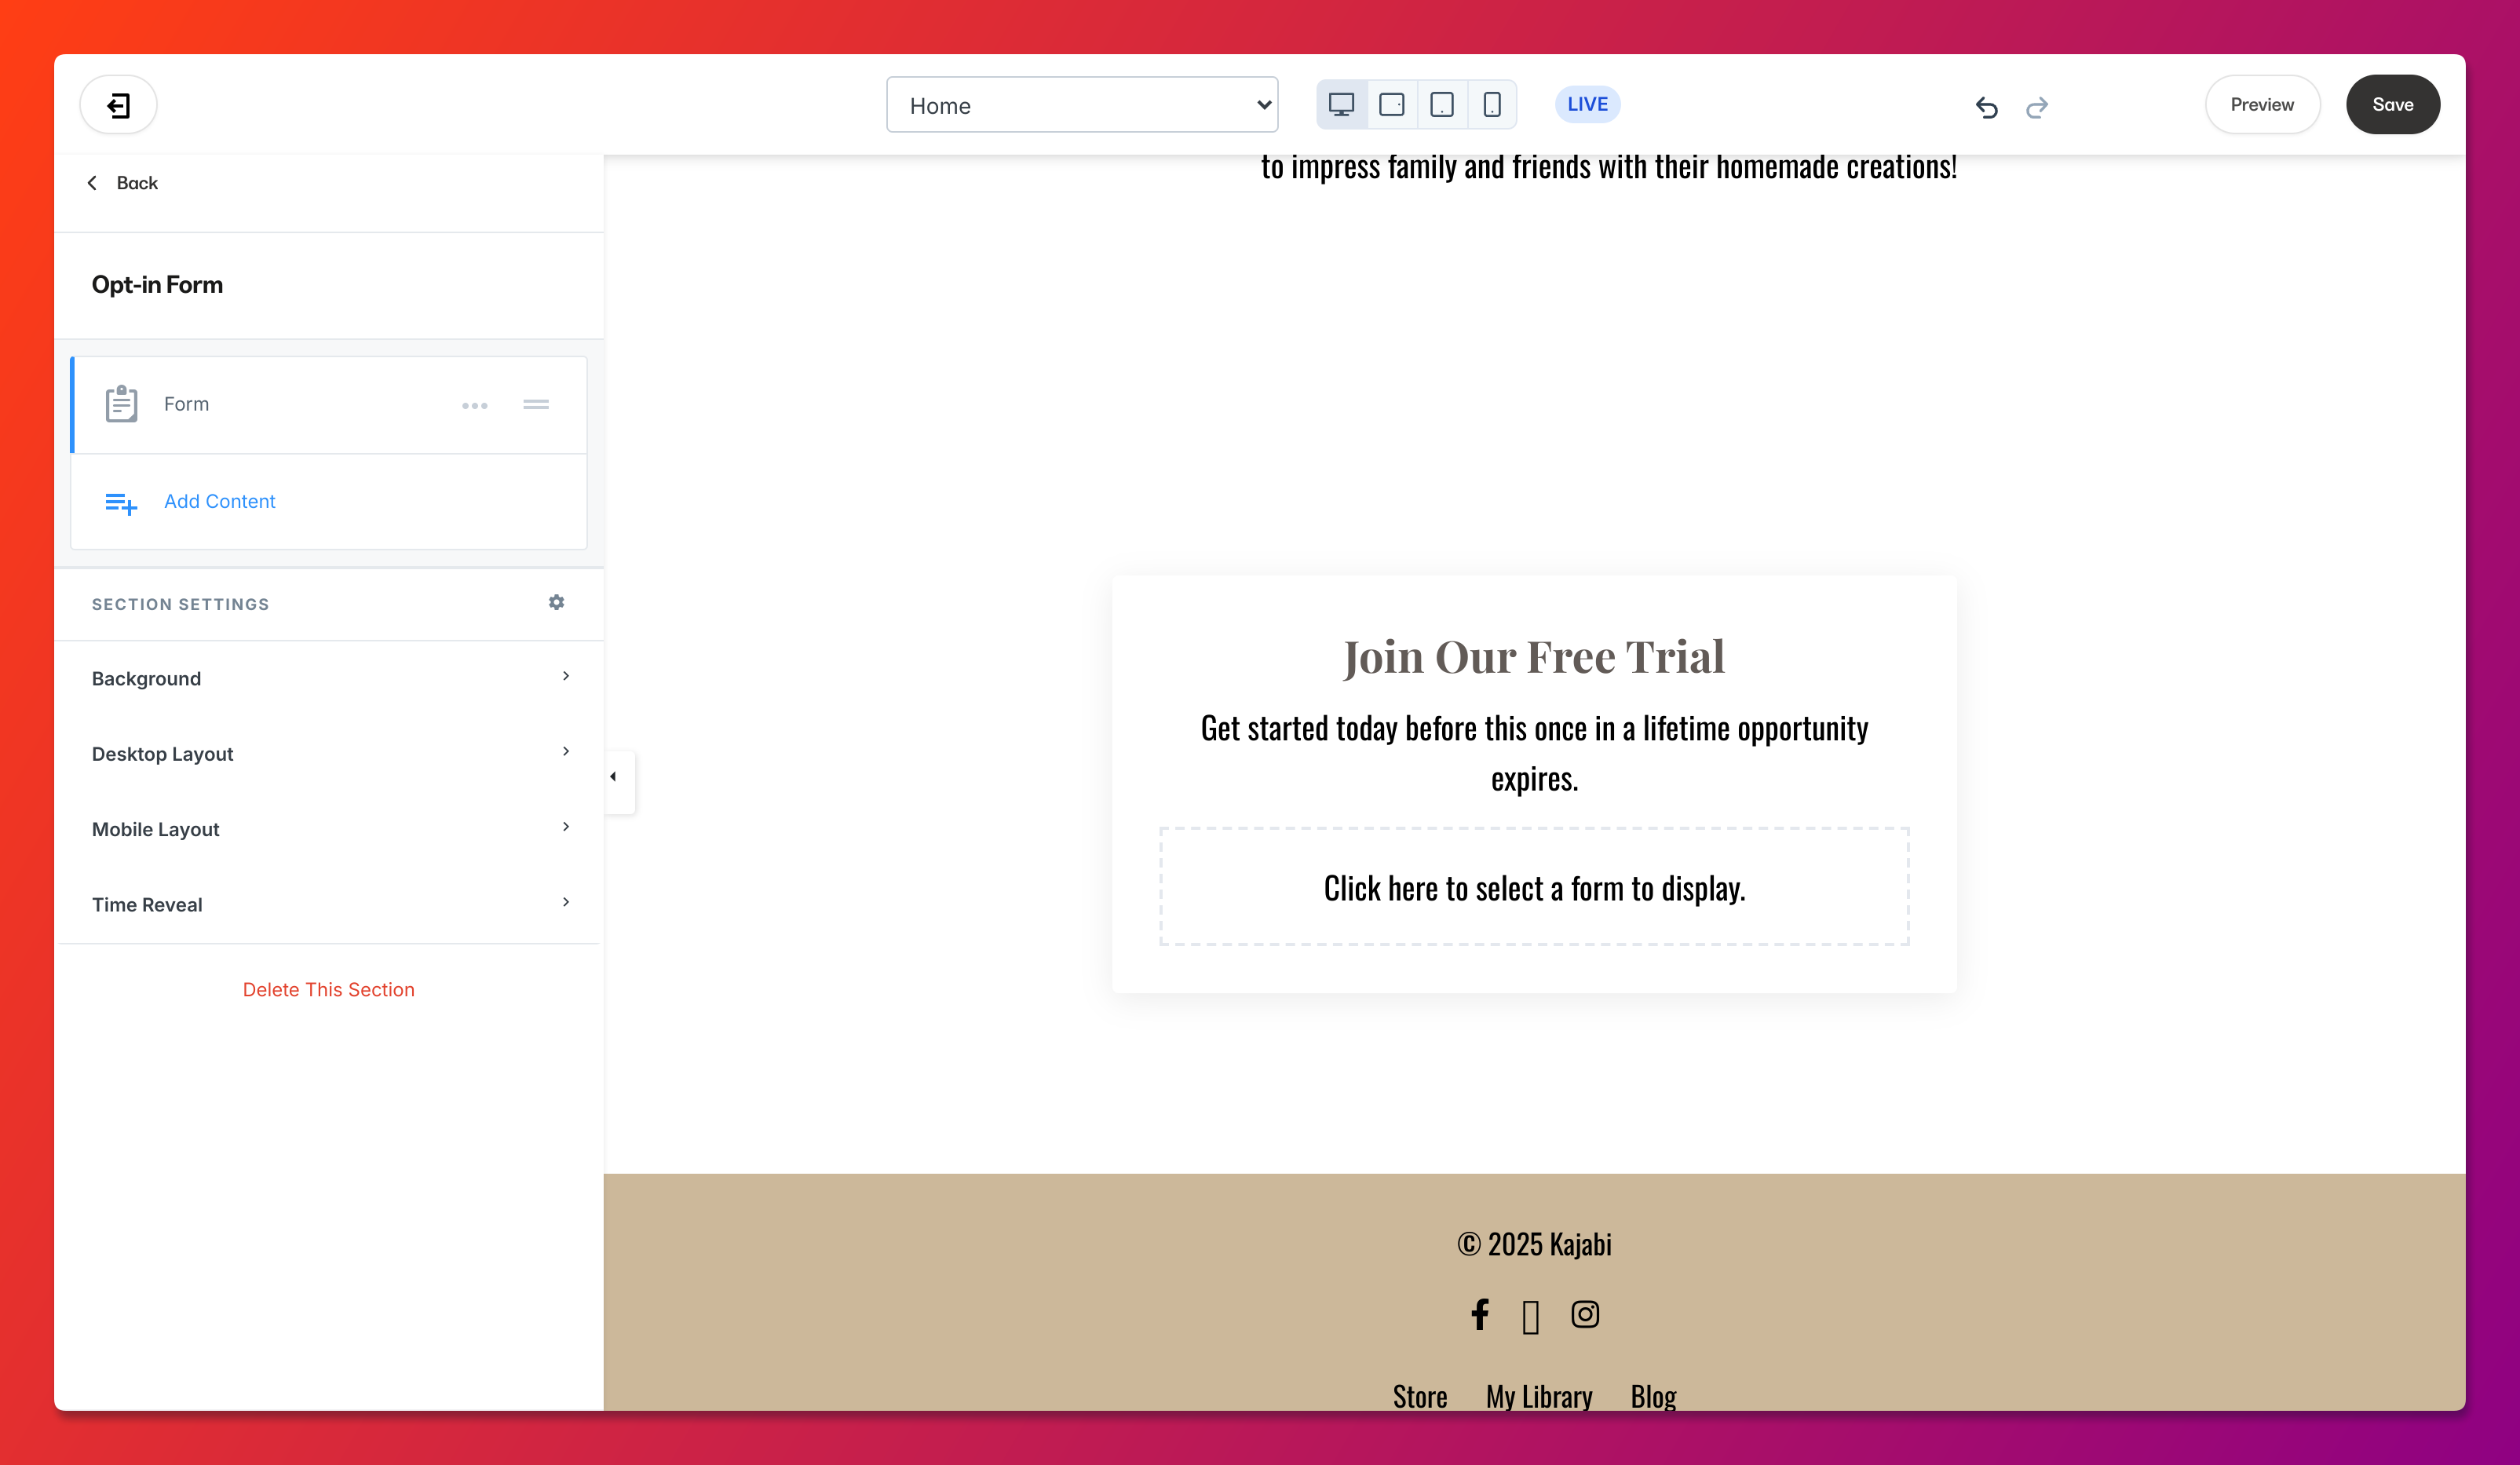Click the My Library footer link
The width and height of the screenshot is (2520, 1465).
1539,1396
